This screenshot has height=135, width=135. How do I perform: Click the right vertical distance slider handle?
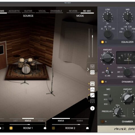click(92, 36)
